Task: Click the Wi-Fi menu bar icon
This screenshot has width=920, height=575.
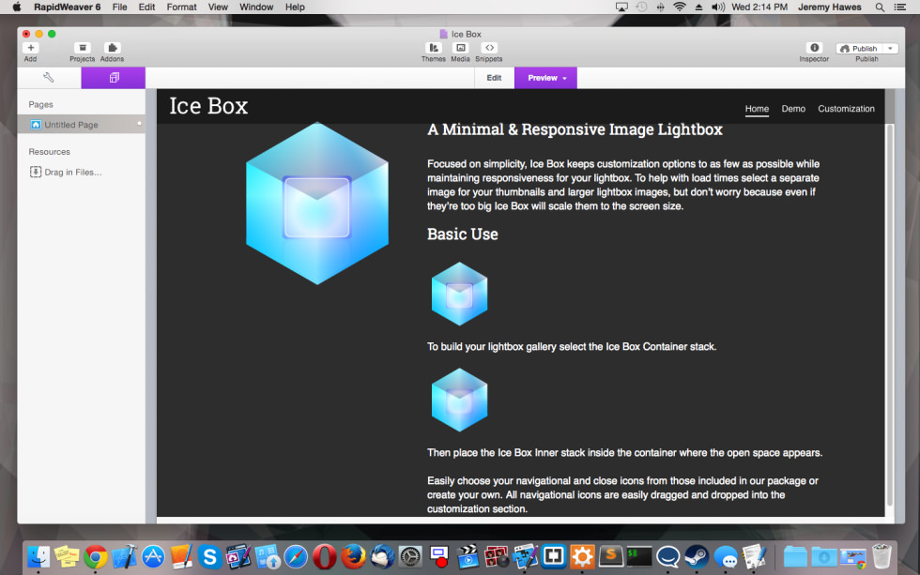Action: pyautogui.click(x=680, y=7)
